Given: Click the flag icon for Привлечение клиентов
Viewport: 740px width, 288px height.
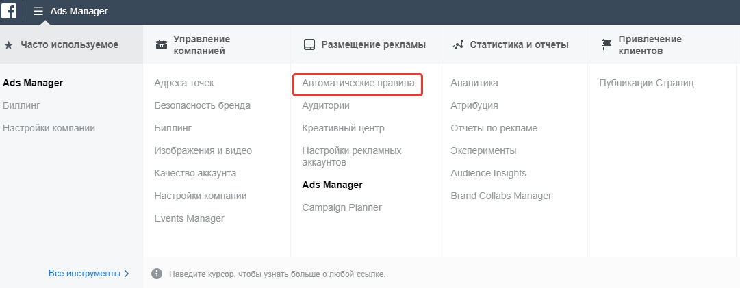Looking at the screenshot, I should coord(606,45).
